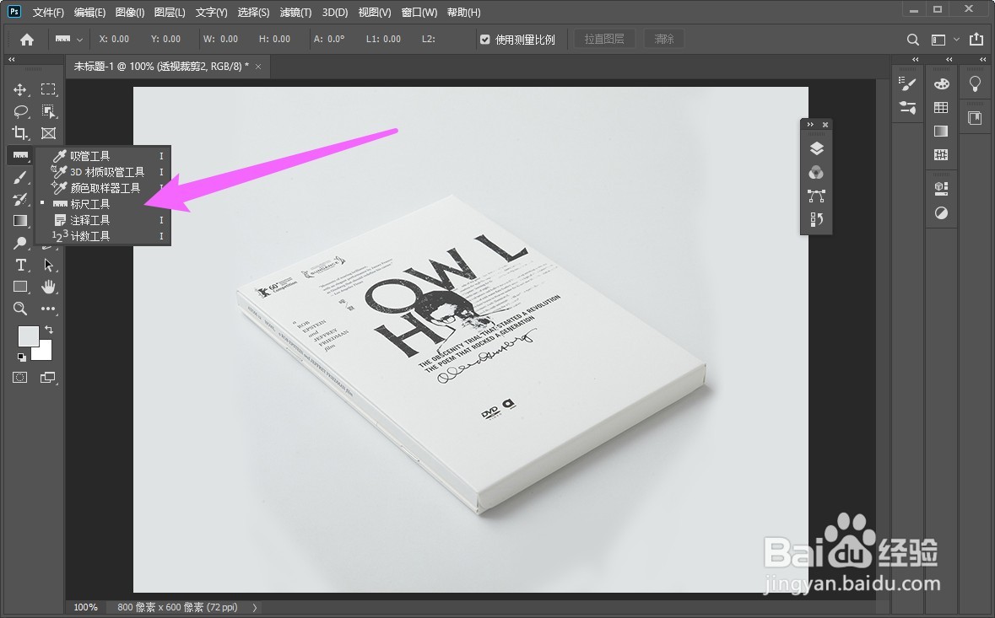The width and height of the screenshot is (995, 618).
Task: Select the Lasso tool
Action: pos(20,111)
